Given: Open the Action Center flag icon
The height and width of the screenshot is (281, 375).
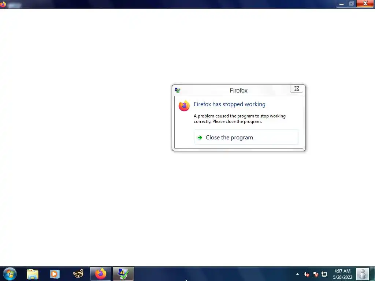Looking at the screenshot, I should point(315,274).
